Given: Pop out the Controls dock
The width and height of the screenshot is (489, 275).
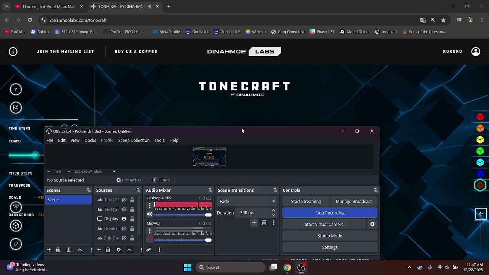Looking at the screenshot, I should pyautogui.click(x=376, y=190).
